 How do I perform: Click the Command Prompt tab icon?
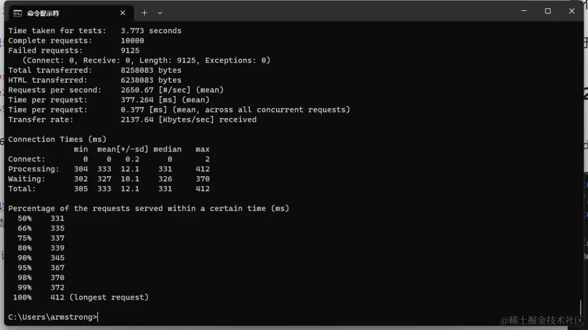coord(17,14)
